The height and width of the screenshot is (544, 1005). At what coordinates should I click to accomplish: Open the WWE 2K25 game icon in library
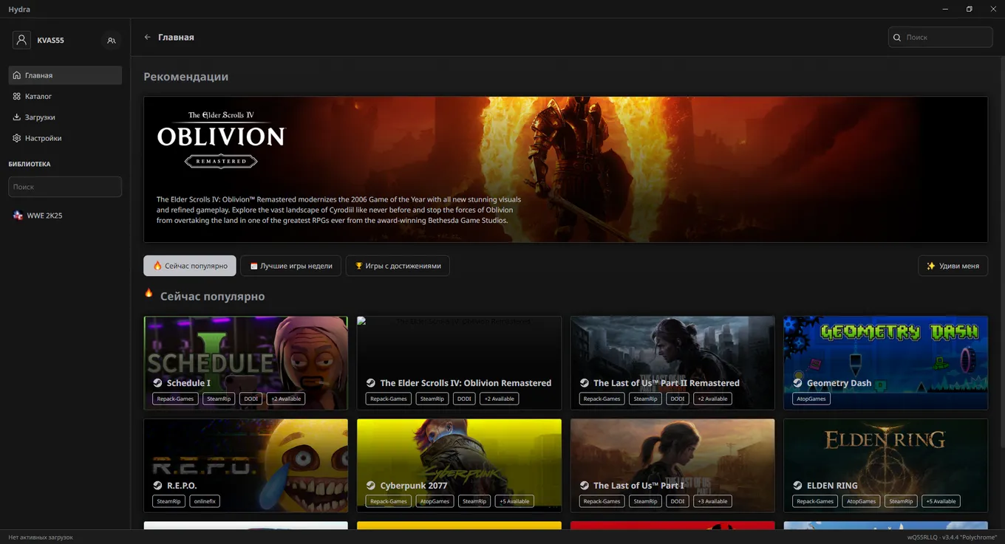18,216
